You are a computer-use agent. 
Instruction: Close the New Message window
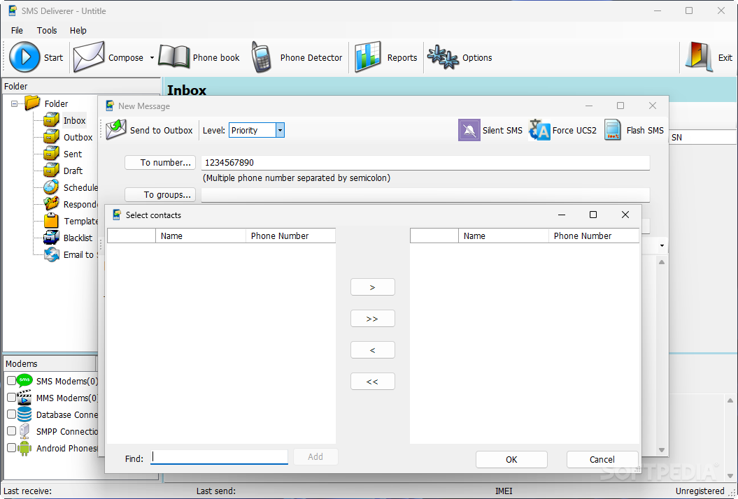point(653,106)
